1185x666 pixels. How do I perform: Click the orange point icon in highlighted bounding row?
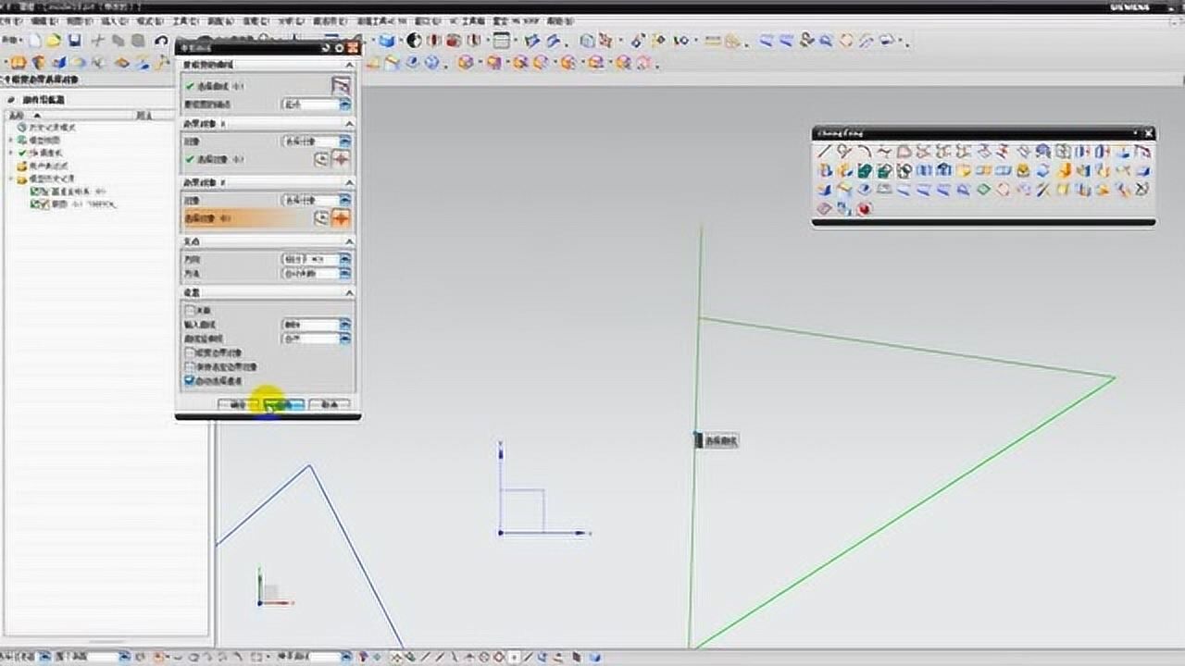tap(341, 218)
